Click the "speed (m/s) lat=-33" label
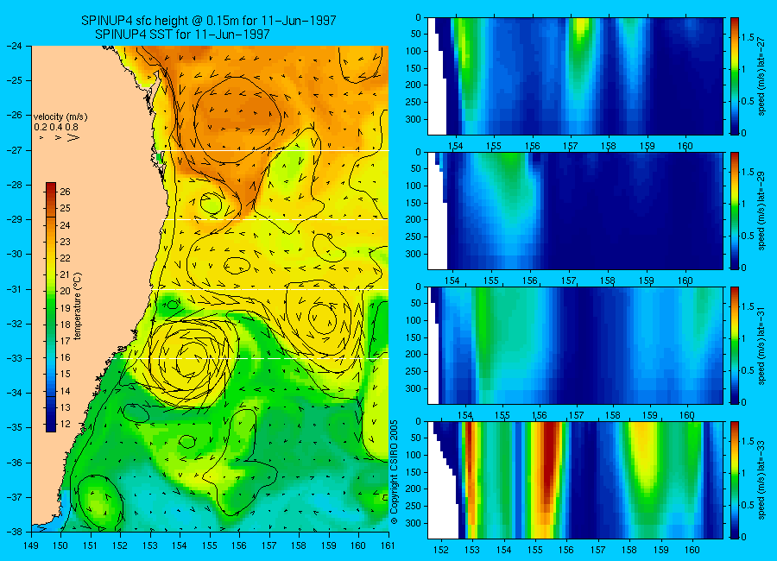777x561 pixels. [x=762, y=480]
